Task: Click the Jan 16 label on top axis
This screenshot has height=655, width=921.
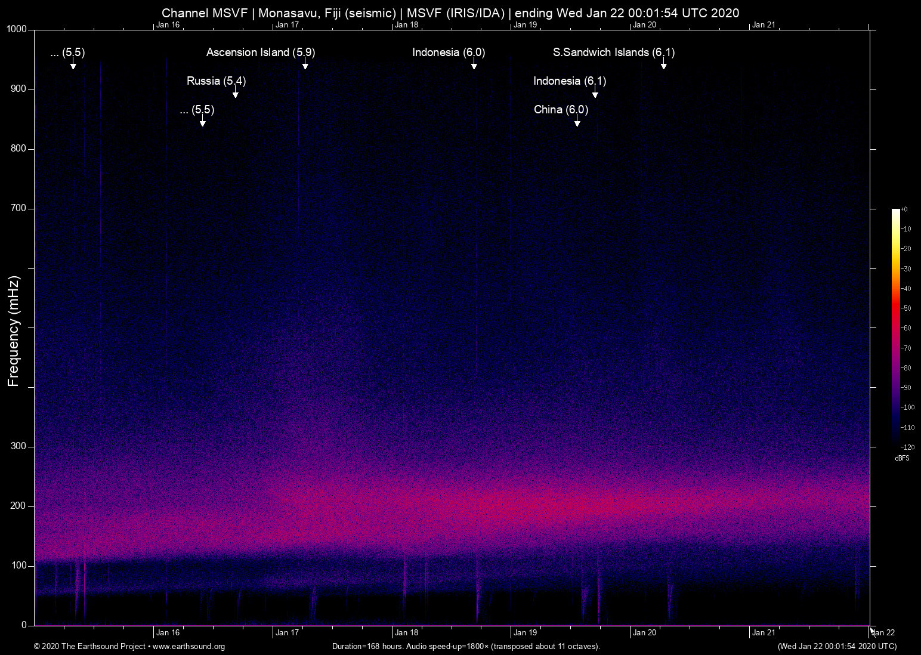Action: pyautogui.click(x=168, y=24)
